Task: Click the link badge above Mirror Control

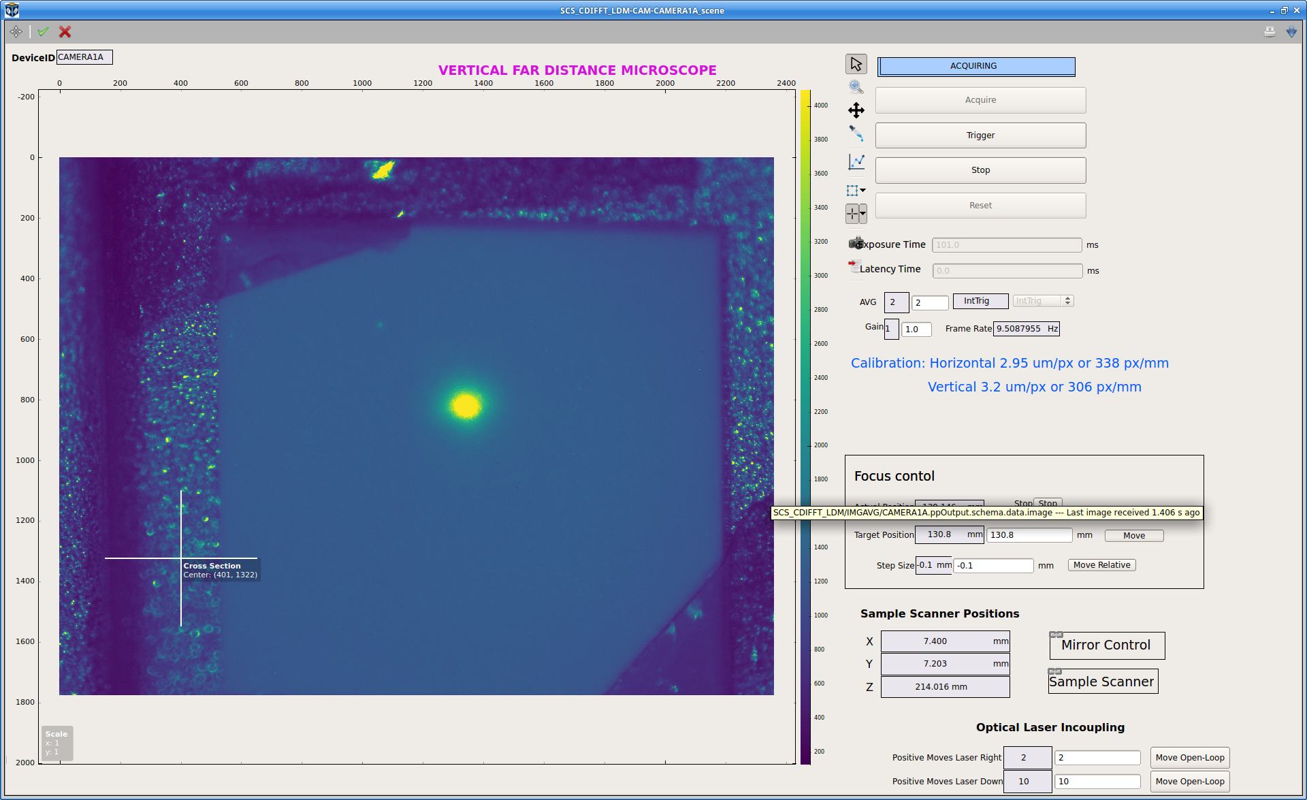Action: tap(1056, 635)
